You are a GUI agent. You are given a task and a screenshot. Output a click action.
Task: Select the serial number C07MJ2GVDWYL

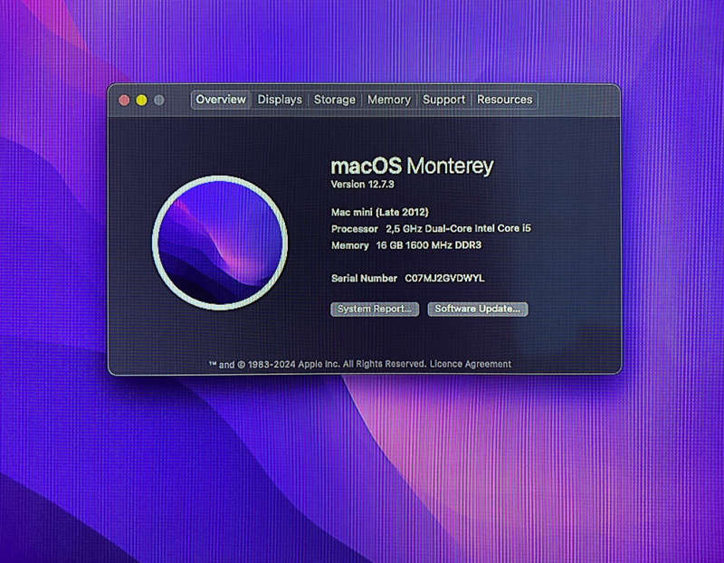[444, 278]
